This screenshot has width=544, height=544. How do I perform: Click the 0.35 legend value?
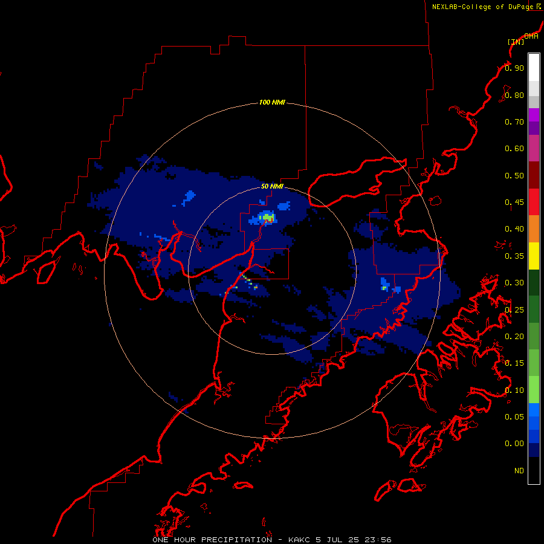[514, 256]
